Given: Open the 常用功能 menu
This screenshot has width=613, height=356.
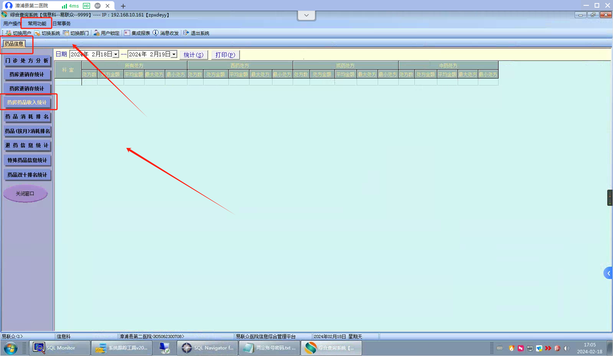Looking at the screenshot, I should 37,24.
